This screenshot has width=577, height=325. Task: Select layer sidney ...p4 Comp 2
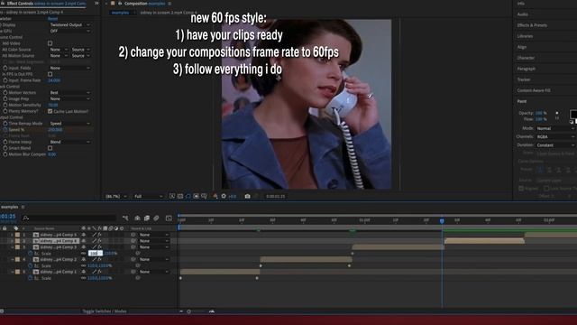58,259
